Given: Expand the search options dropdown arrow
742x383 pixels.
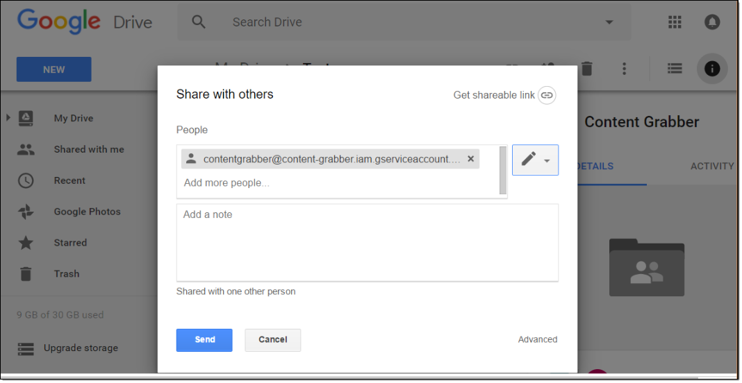Looking at the screenshot, I should pos(609,22).
